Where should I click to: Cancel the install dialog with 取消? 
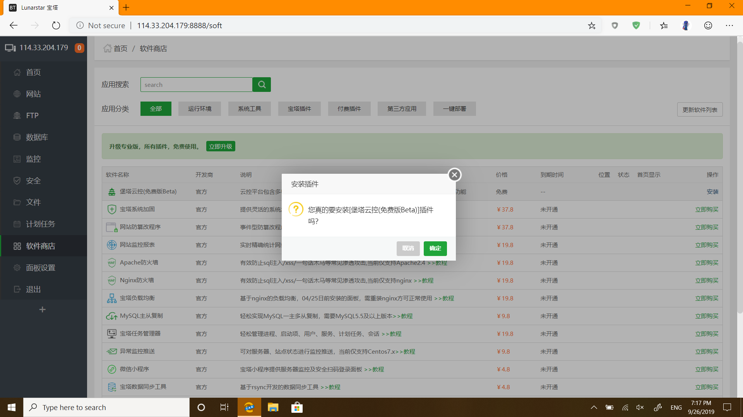pyautogui.click(x=408, y=248)
